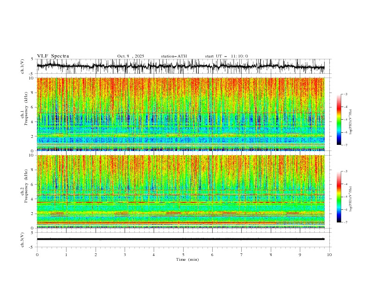This screenshot has width=371, height=286.
Task: Click the "-3" tick on the upper colorbar
Action: tap(346, 94)
